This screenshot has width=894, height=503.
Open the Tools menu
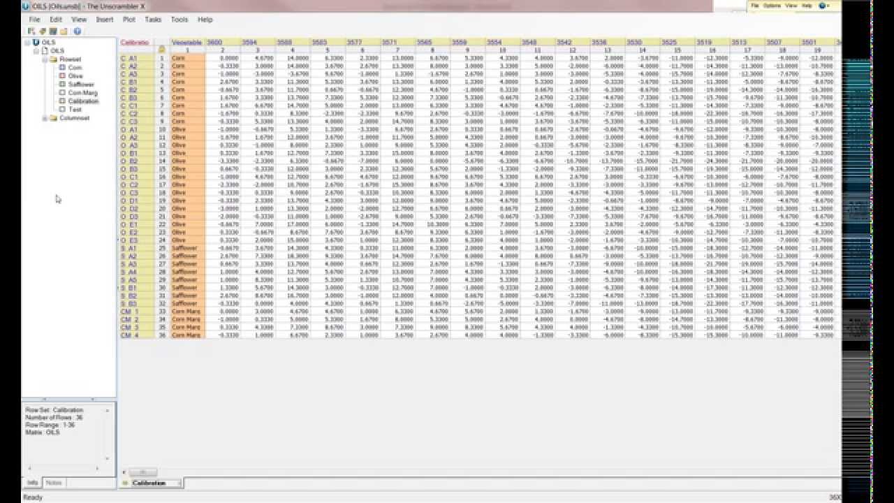(x=179, y=20)
